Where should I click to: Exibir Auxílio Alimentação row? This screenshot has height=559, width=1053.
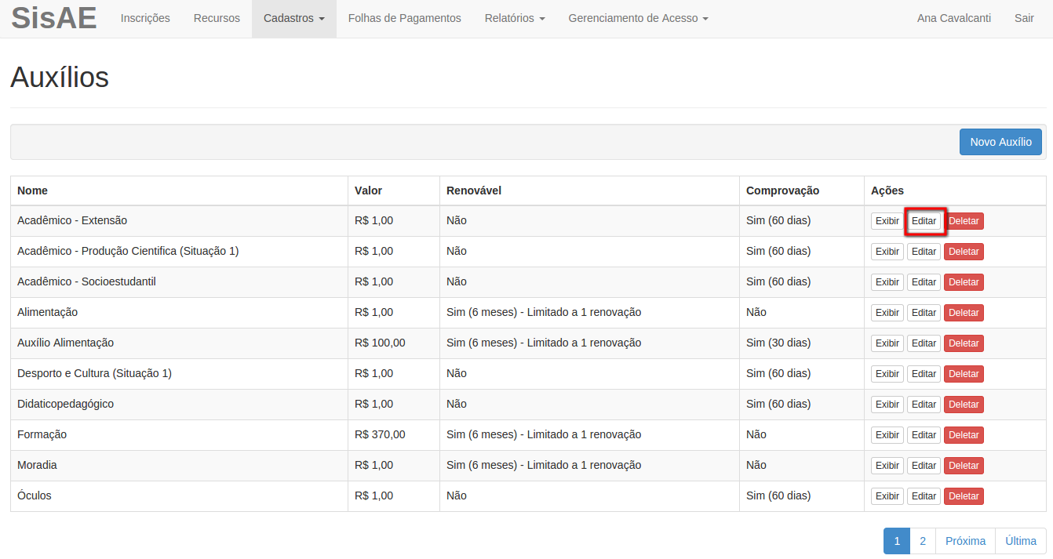pyautogui.click(x=887, y=343)
